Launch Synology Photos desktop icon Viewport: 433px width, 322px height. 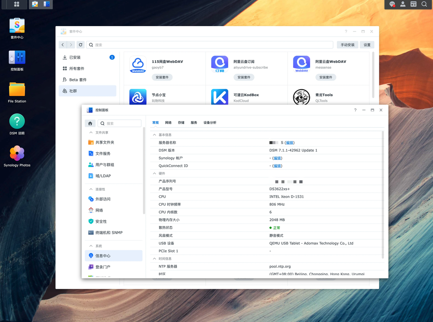click(17, 156)
